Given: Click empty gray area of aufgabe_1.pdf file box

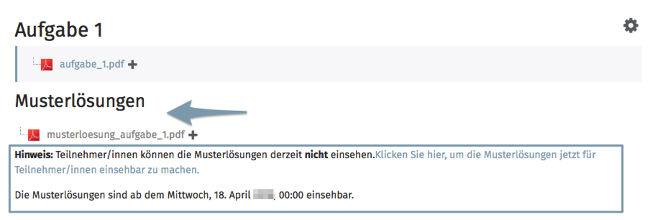Looking at the screenshot, I should point(384,65).
